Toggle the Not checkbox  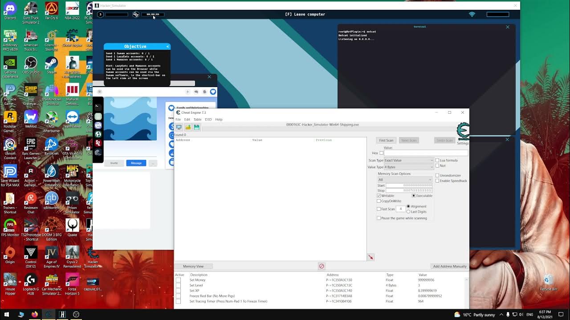point(437,165)
